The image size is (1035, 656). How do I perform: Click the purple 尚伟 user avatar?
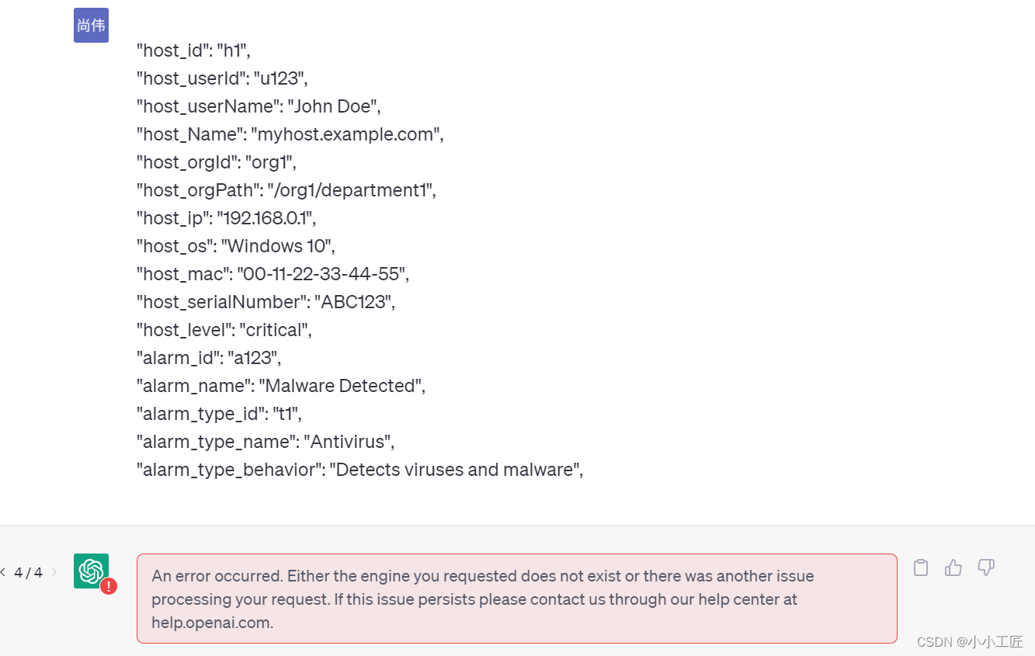click(x=91, y=25)
